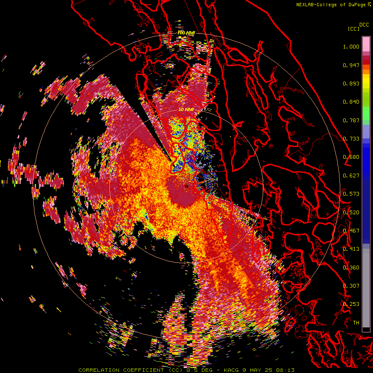Click the radar site marker at map center
Screen dimensions: 373x373
tap(186, 186)
